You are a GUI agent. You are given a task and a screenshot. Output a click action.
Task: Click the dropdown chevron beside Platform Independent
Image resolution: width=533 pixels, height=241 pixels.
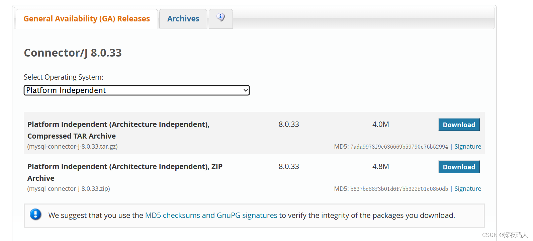coord(246,90)
